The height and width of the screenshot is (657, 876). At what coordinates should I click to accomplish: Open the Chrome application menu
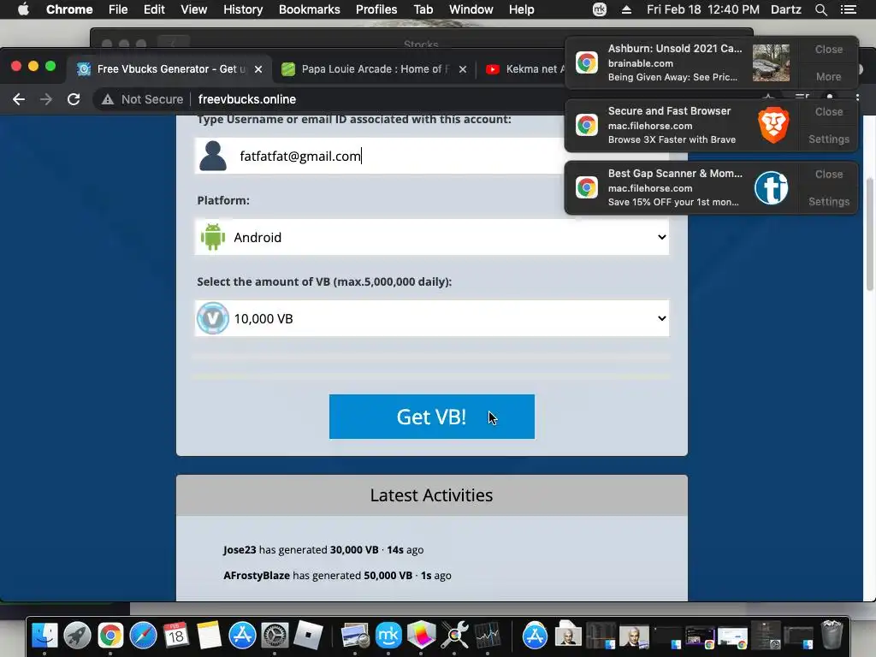point(69,9)
